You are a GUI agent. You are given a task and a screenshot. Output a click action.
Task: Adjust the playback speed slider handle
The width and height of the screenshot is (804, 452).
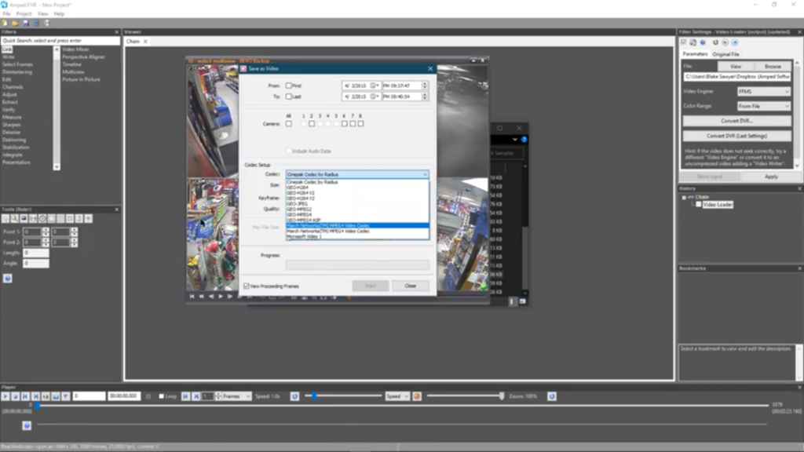314,395
